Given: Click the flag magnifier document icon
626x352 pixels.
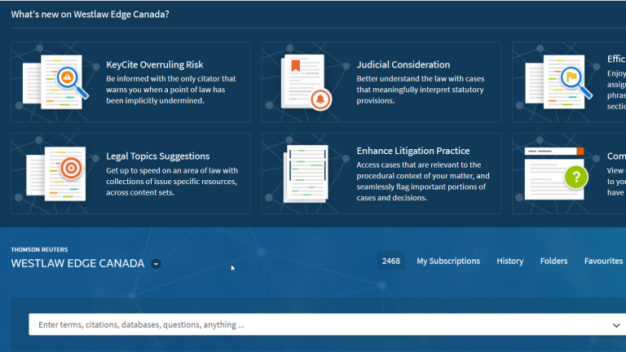Looking at the screenshot, I should point(558,82).
